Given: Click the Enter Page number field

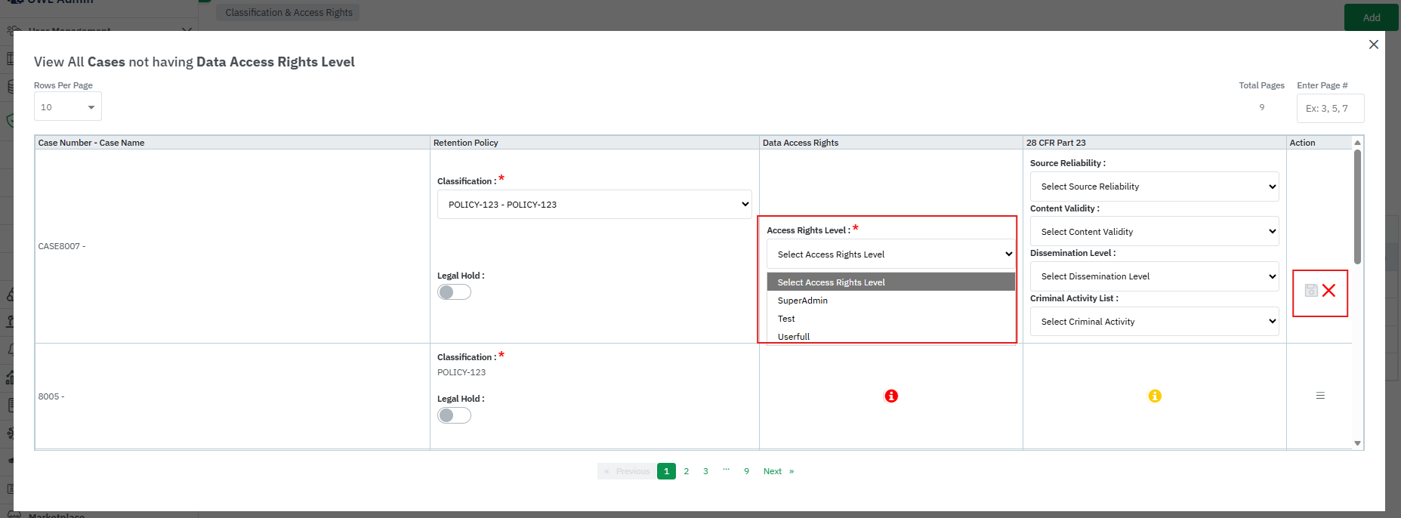Looking at the screenshot, I should pyautogui.click(x=1330, y=108).
